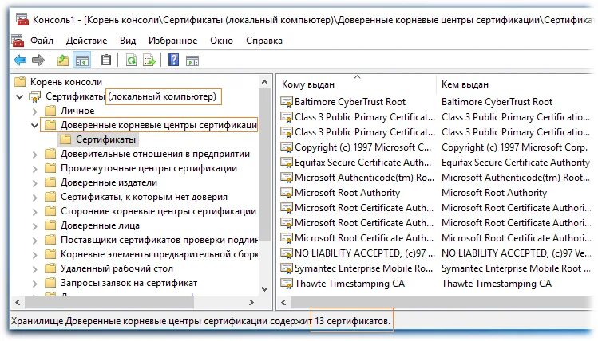Screen dimensions: 598x341
Task: Click the certificate icon for NO LIABILITY ACCEPTED
Action: tap(287, 253)
